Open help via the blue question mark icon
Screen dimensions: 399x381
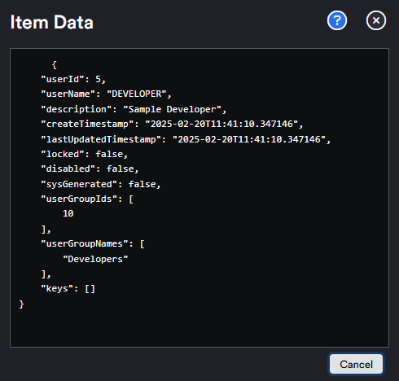[337, 20]
